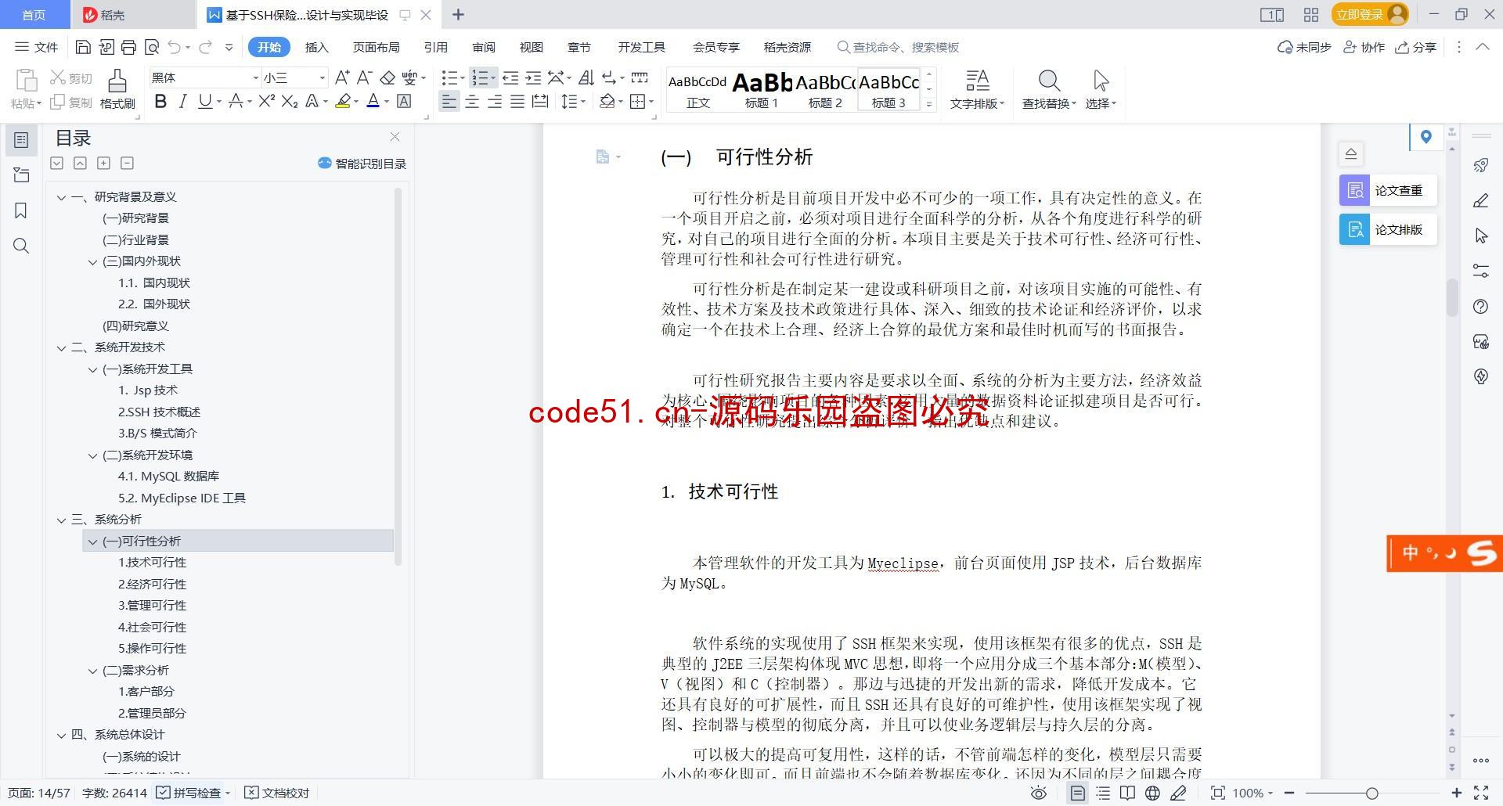Adjust the zoom slider handle

pyautogui.click(x=1371, y=793)
